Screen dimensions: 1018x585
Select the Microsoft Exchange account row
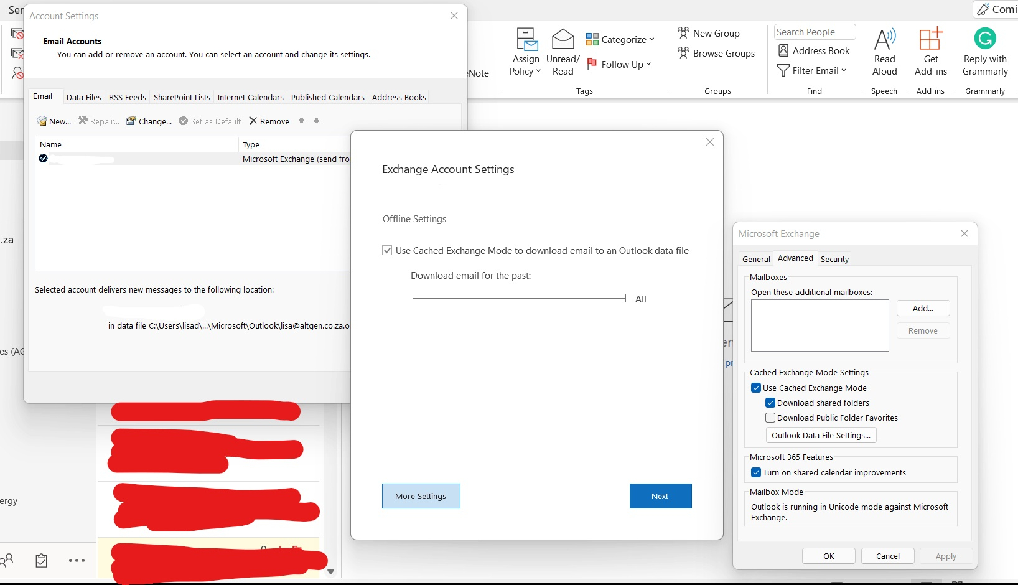pyautogui.click(x=194, y=159)
